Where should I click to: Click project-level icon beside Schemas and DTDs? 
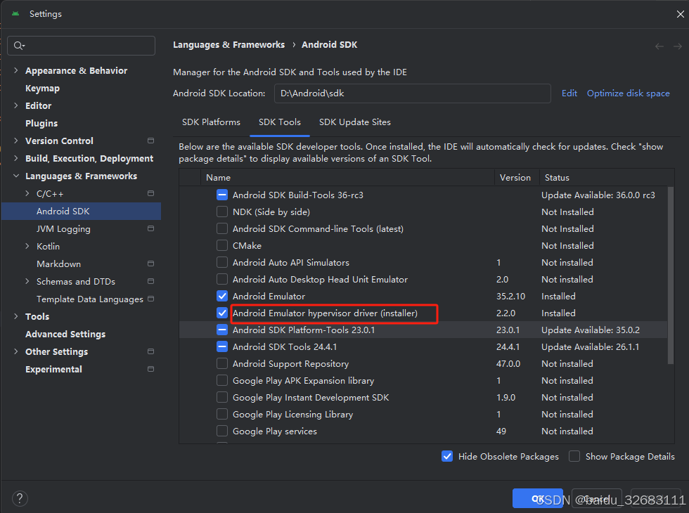[x=150, y=281]
